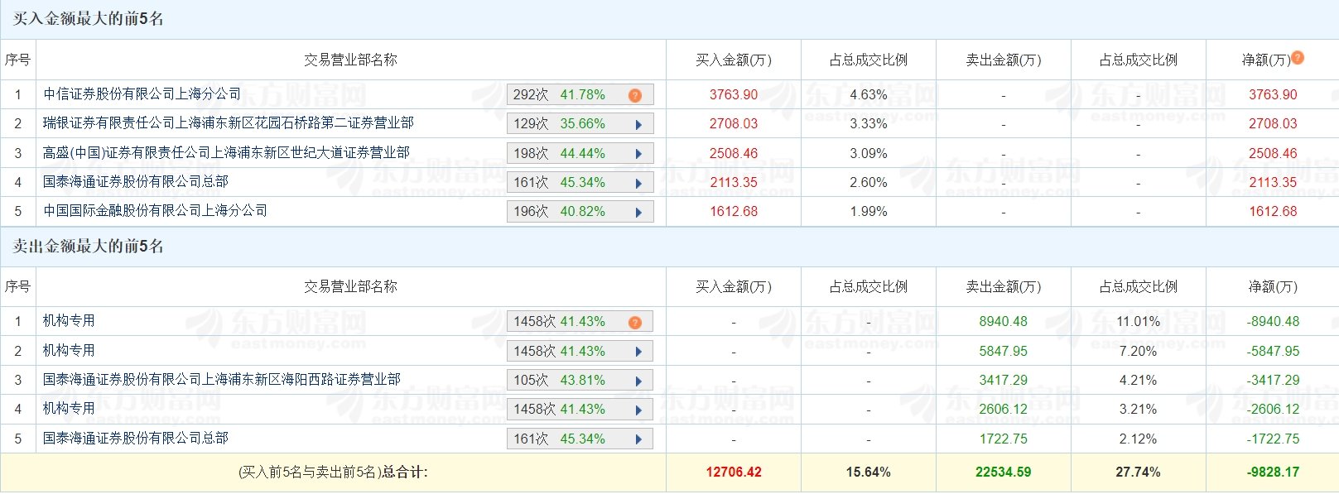Click arrow icon in second 机构专用 1458次 badge
The height and width of the screenshot is (494, 1339).
[x=638, y=352]
